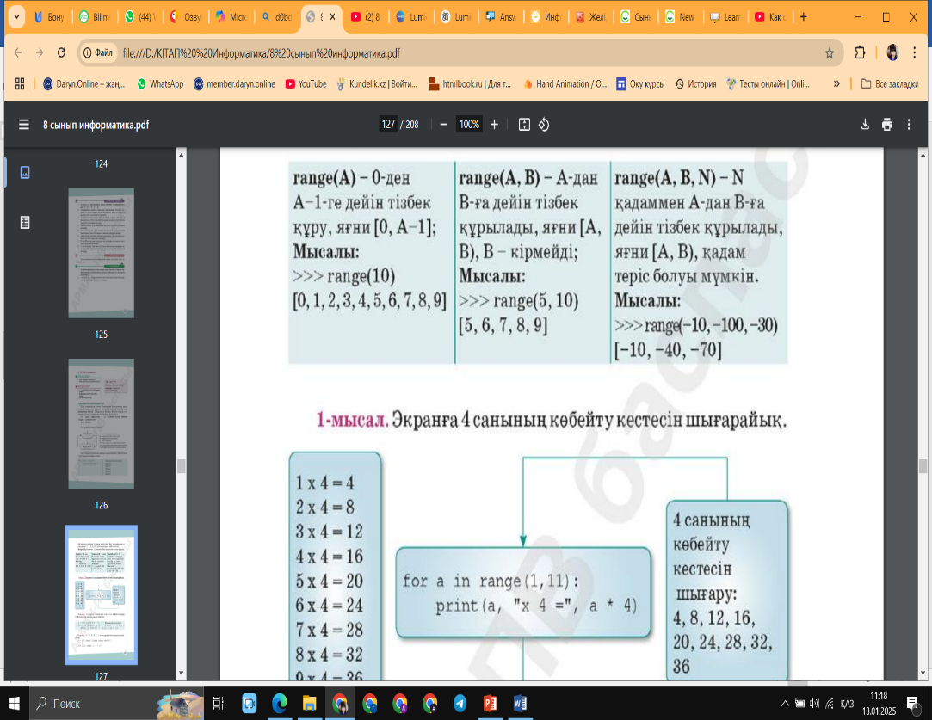
Task: Switch to the Bilim tab
Action: pos(96,17)
